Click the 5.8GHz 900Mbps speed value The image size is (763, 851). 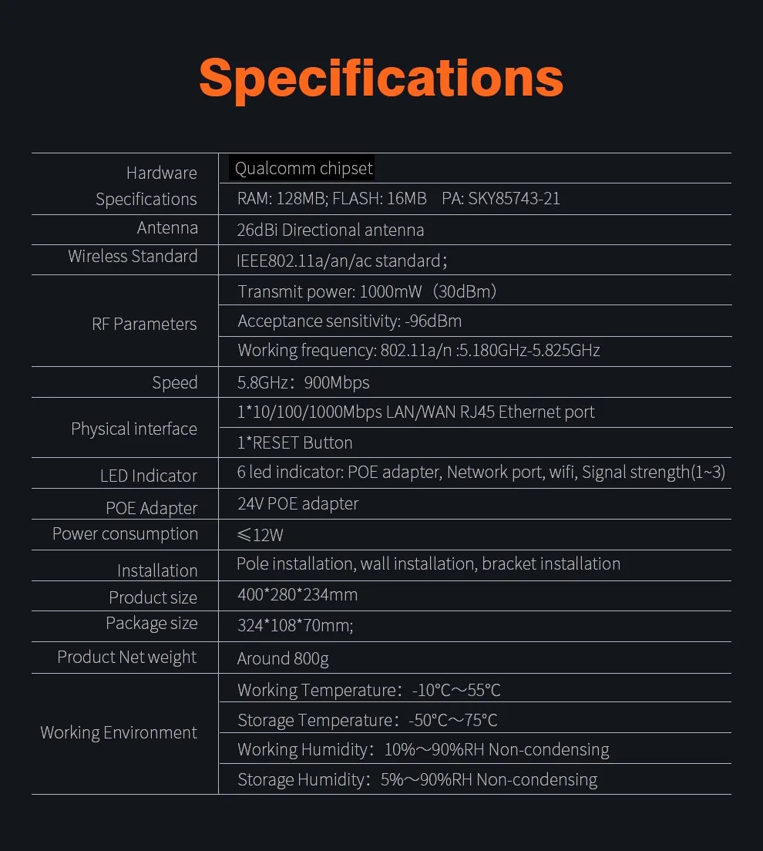click(303, 382)
